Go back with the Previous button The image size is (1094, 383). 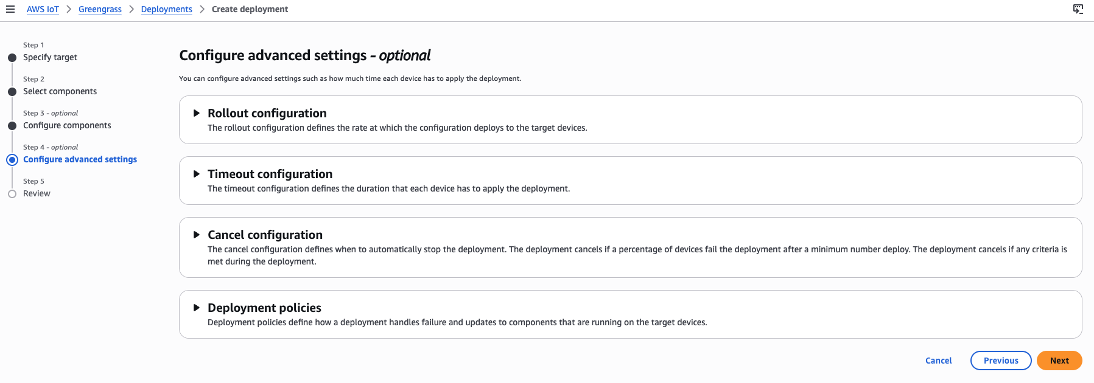coord(1001,361)
